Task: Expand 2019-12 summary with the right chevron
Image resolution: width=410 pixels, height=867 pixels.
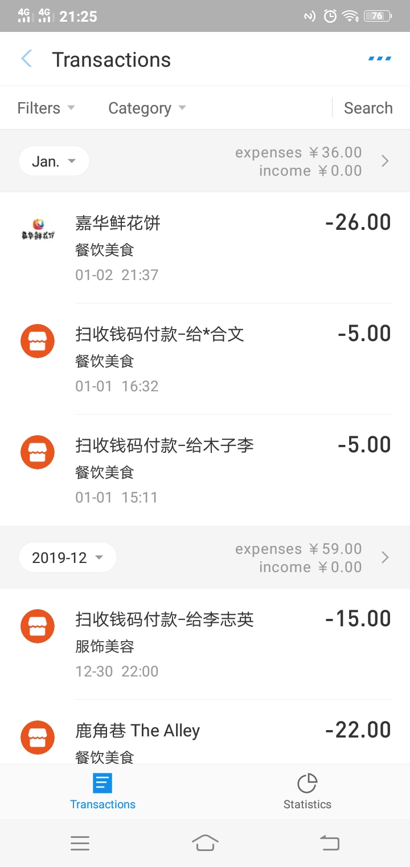Action: pos(385,558)
